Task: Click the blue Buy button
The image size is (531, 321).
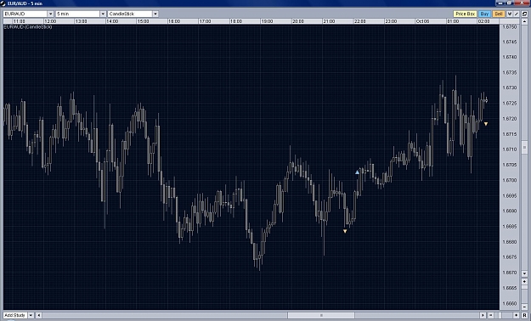Action: [x=484, y=14]
